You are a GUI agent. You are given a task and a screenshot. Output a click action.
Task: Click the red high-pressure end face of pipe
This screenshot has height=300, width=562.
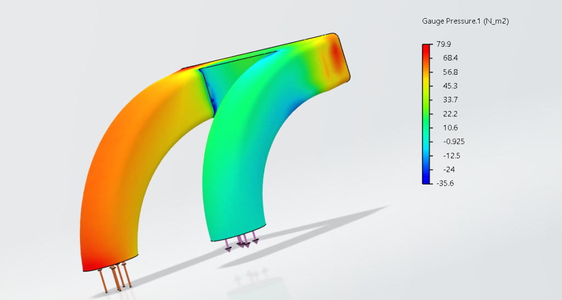pyautogui.click(x=335, y=57)
